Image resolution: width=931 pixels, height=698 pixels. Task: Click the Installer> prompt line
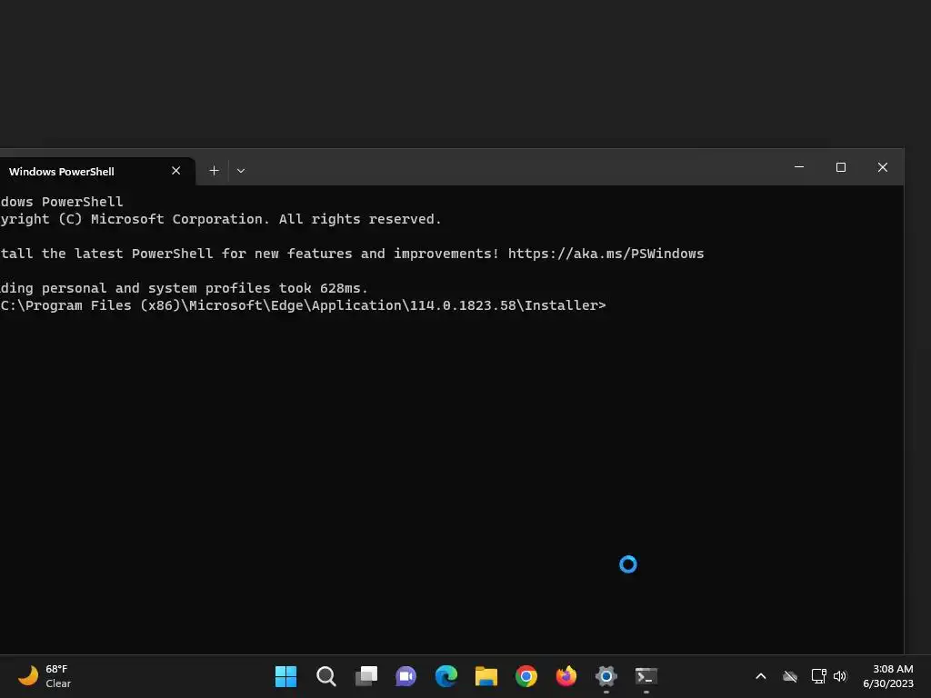(303, 305)
